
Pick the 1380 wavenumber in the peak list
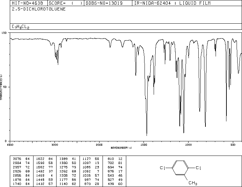pyautogui.click(x=63, y=163)
